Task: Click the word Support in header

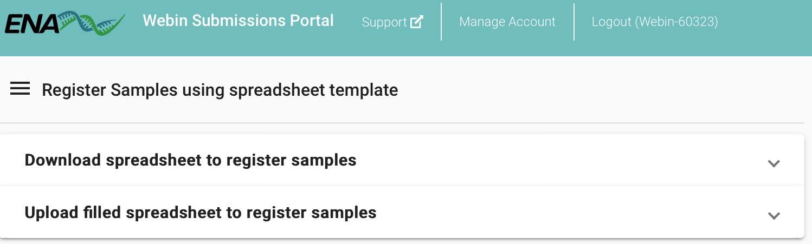Action: click(384, 22)
